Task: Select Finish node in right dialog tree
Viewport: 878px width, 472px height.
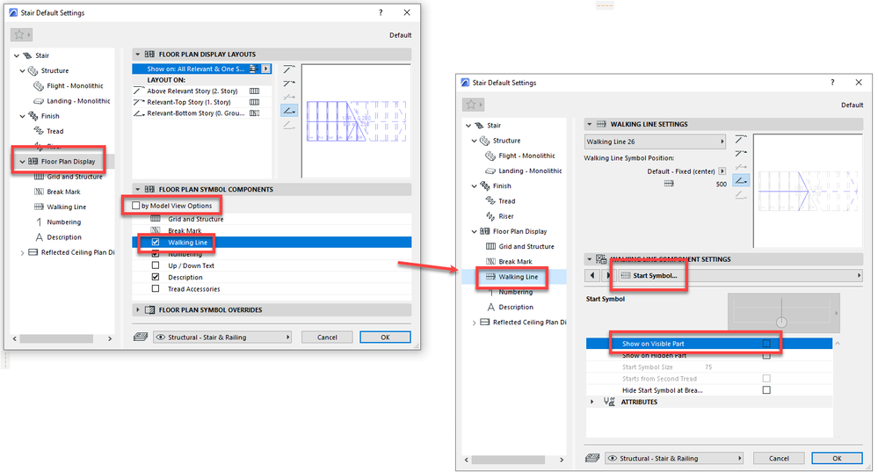Action: (x=502, y=185)
